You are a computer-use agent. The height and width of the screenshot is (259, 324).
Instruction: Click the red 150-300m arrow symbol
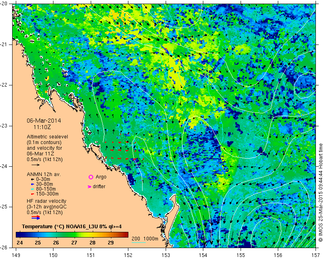32,194
